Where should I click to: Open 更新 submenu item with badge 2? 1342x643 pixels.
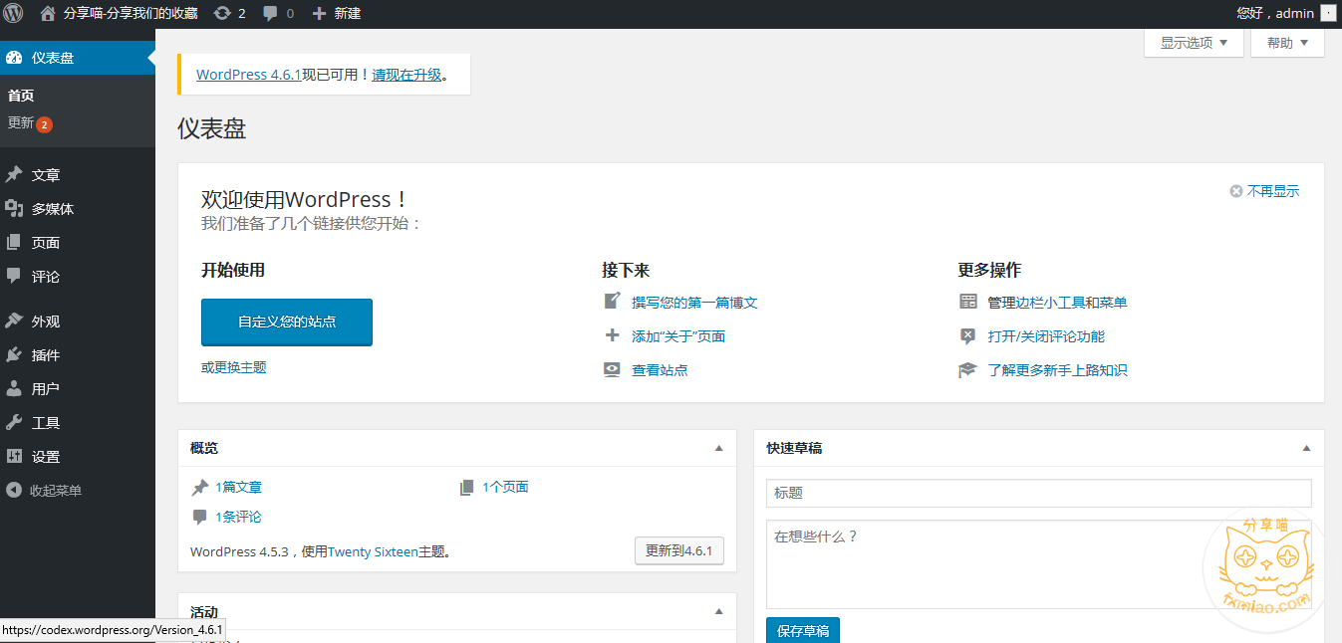pos(30,123)
